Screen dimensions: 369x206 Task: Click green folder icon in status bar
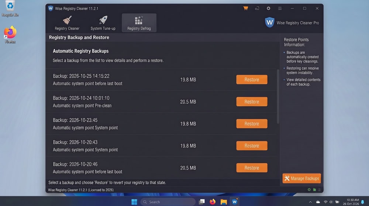[x=314, y=189]
